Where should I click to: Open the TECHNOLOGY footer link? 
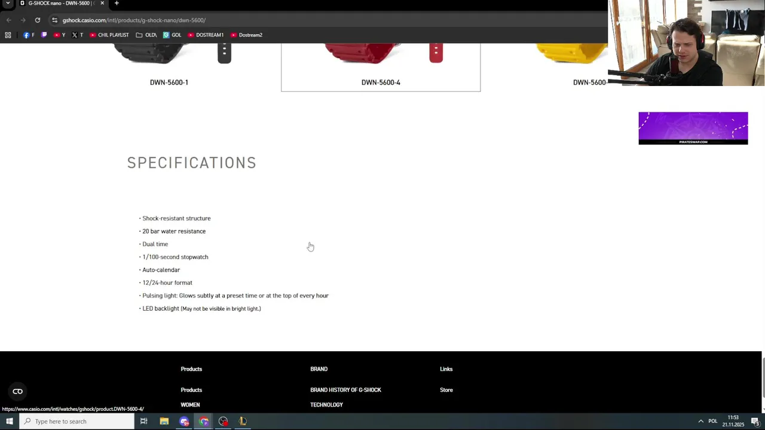(326, 405)
